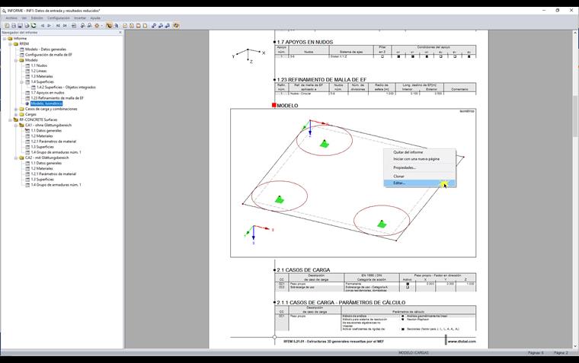Choose Propiedades... in the context menu
Screen dimensions: 579x363
[420, 167]
